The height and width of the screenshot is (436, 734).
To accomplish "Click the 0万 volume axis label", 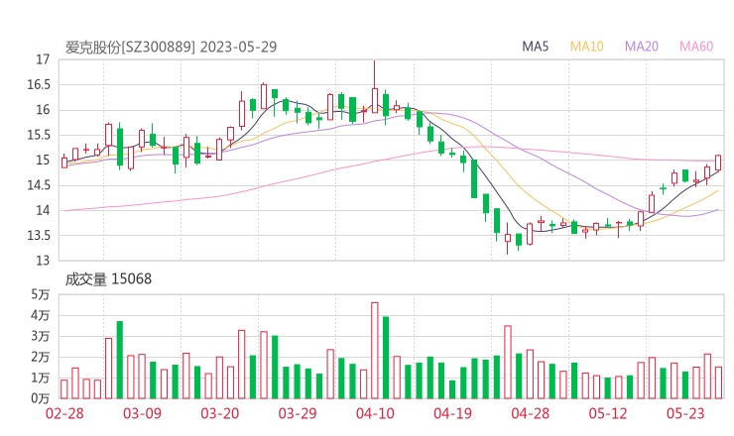I will [41, 398].
